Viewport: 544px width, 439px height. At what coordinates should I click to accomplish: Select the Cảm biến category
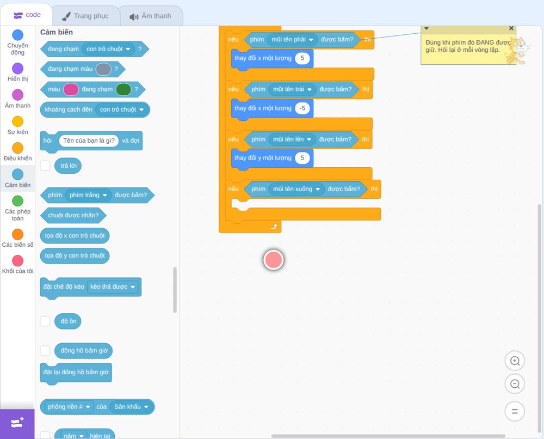[x=17, y=178]
